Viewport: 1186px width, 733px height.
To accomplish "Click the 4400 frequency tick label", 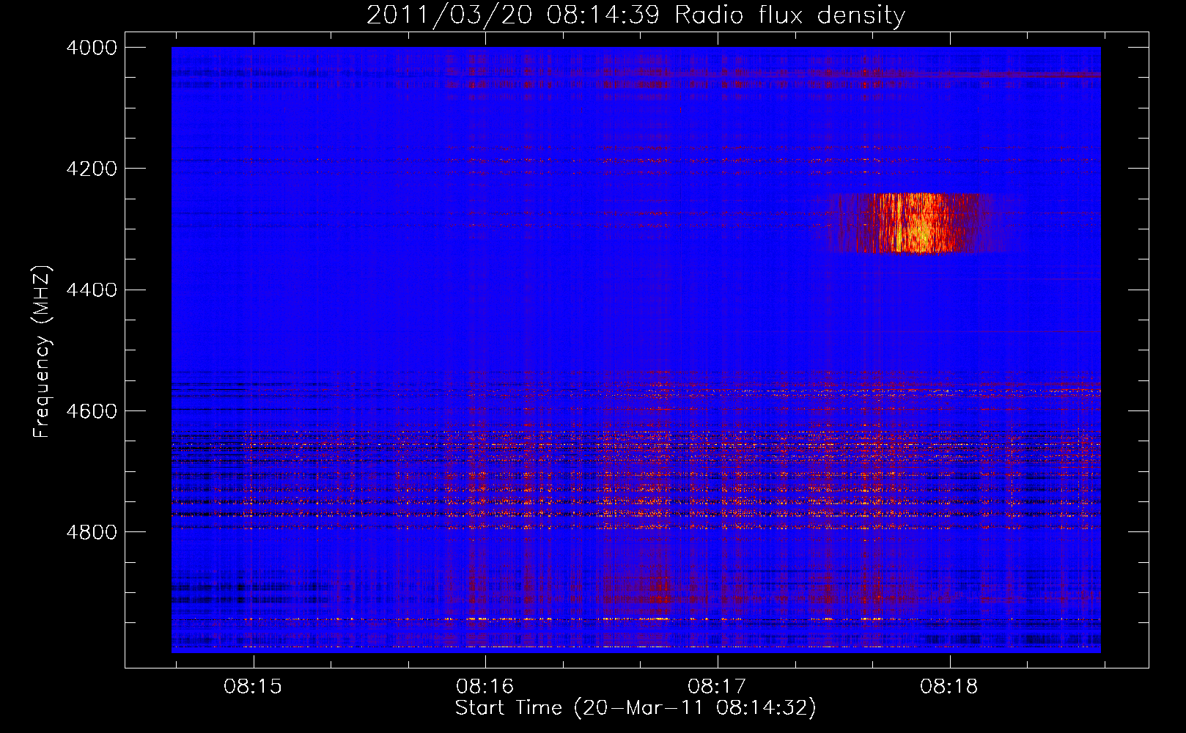I will [x=92, y=290].
